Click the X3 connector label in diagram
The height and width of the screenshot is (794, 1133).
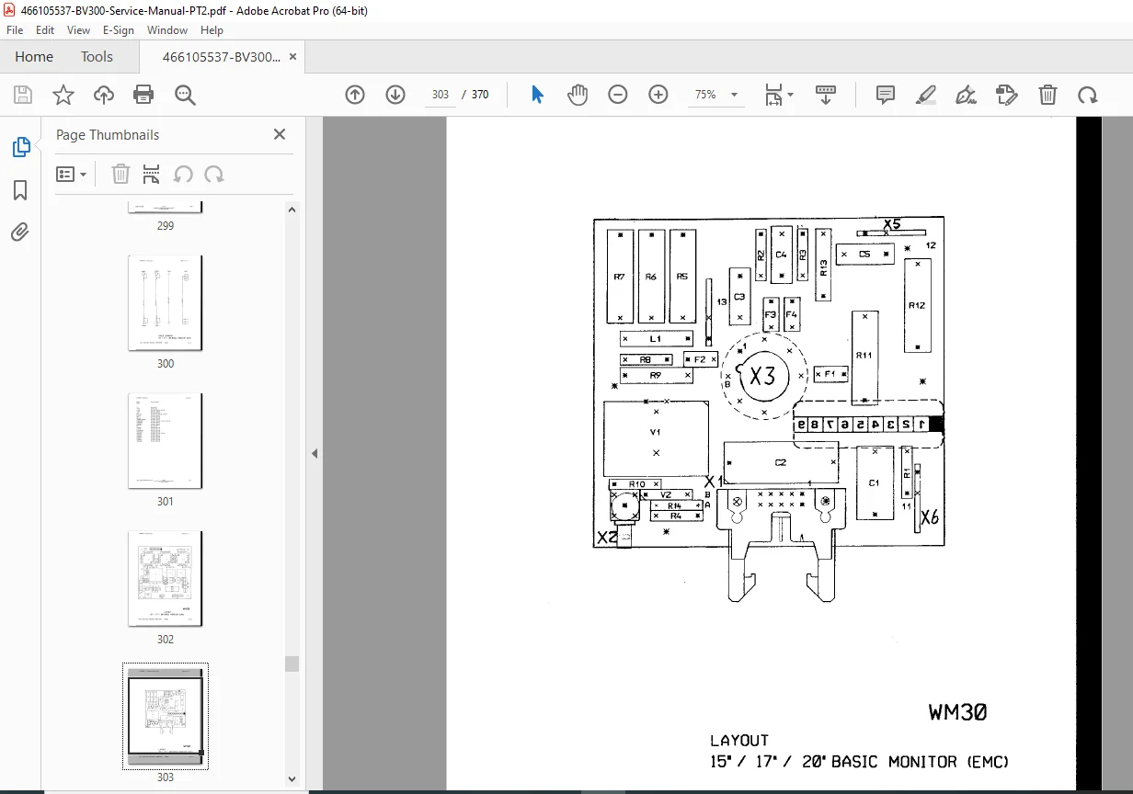tap(762, 376)
